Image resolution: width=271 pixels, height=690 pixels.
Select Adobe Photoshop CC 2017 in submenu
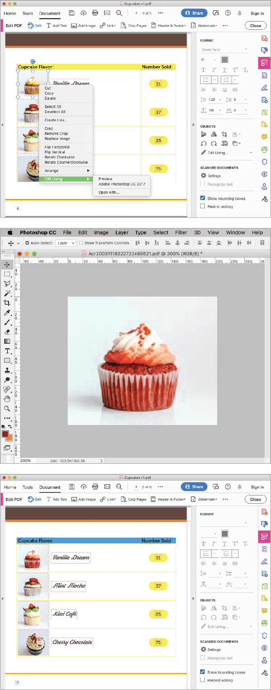point(122,184)
